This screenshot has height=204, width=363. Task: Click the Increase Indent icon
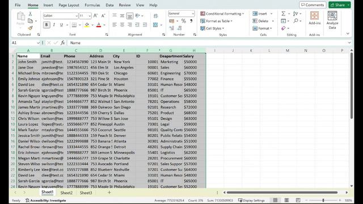click(145, 25)
